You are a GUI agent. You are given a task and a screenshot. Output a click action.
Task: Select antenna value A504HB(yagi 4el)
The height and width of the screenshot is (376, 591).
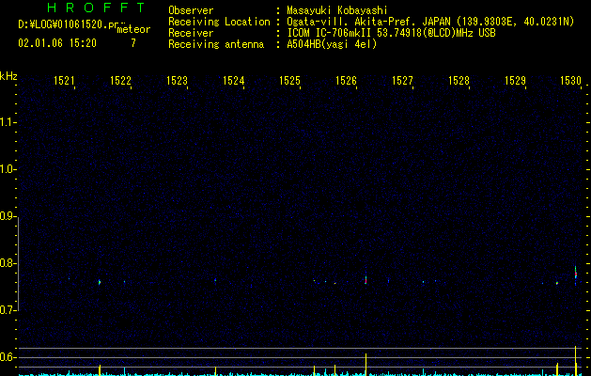332,44
